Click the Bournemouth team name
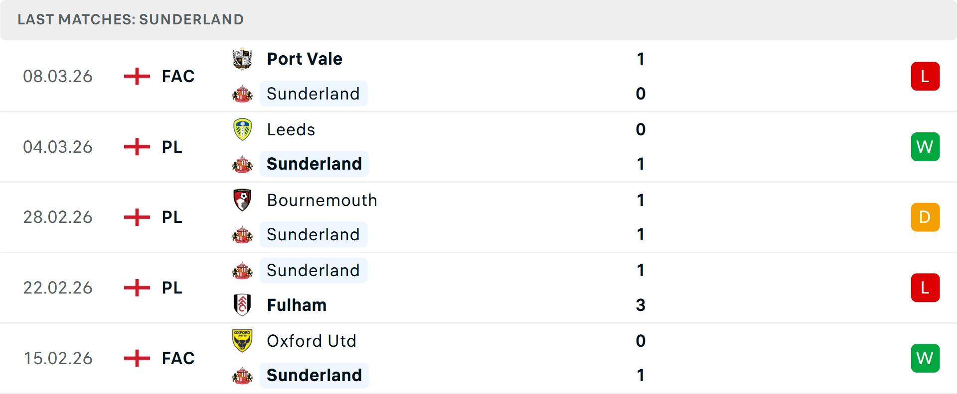The width and height of the screenshot is (957, 394). (322, 199)
